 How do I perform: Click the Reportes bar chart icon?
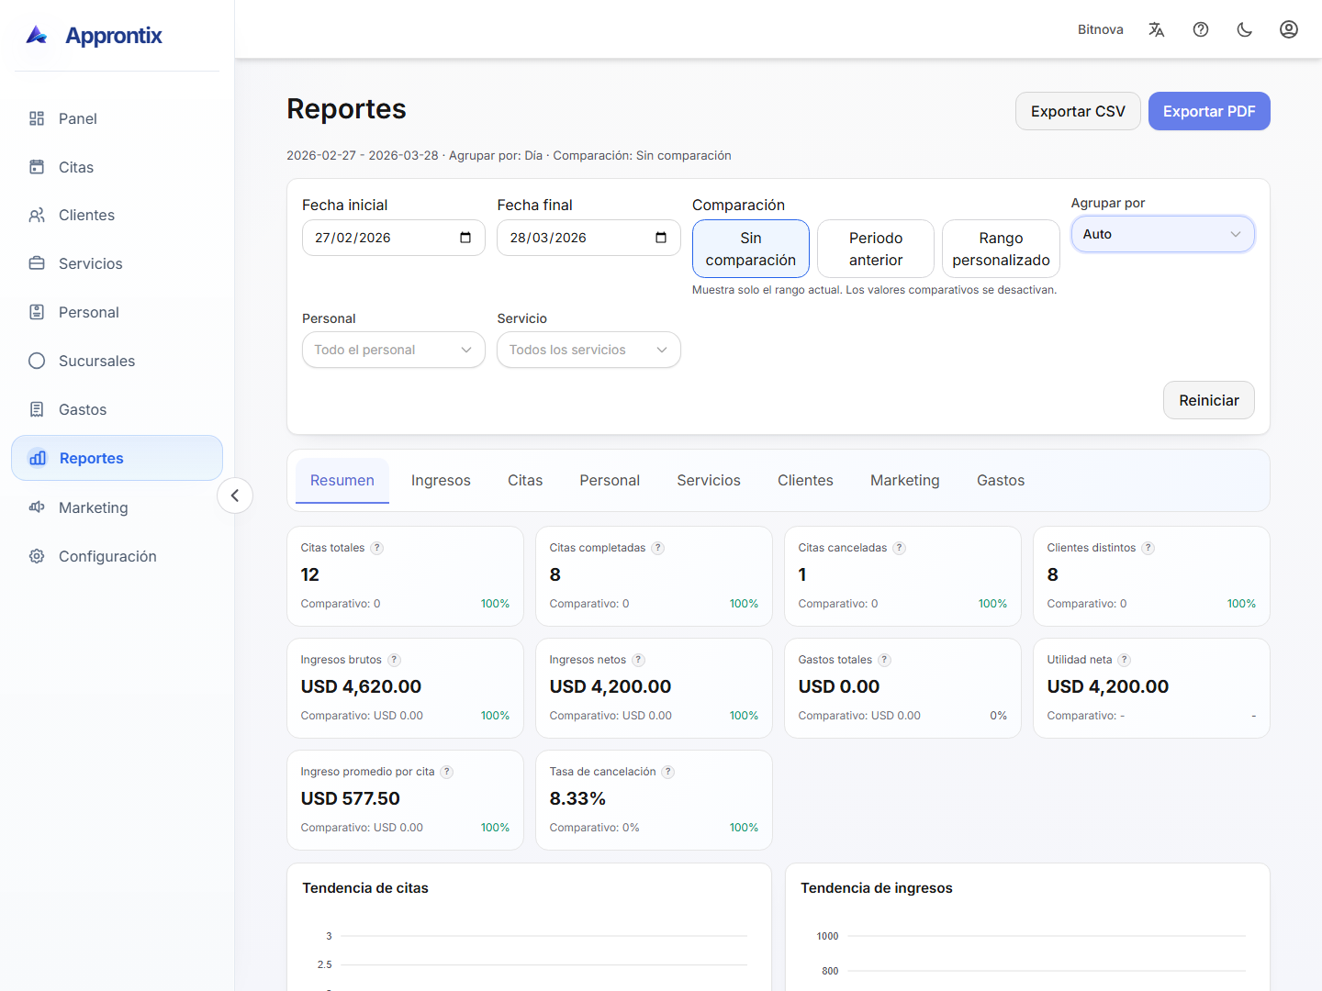pyautogui.click(x=38, y=458)
